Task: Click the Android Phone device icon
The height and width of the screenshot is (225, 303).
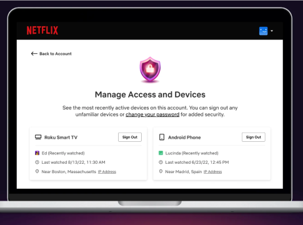Action: click(x=162, y=137)
